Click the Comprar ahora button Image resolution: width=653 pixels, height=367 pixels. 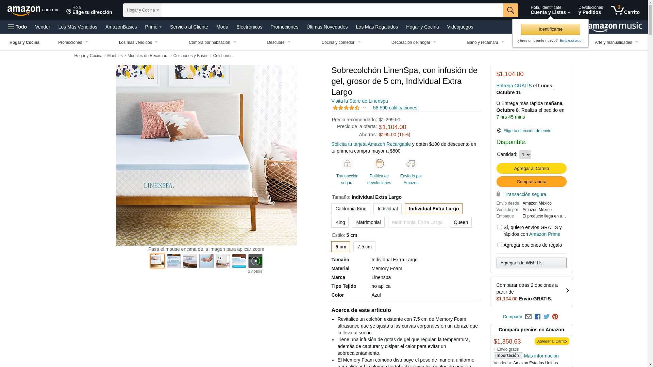(x=531, y=182)
